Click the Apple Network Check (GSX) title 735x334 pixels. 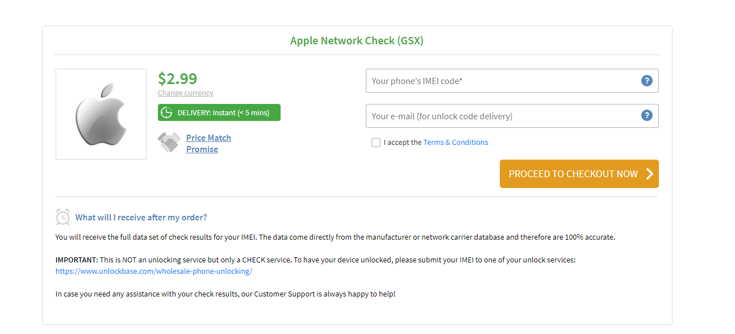(x=357, y=41)
